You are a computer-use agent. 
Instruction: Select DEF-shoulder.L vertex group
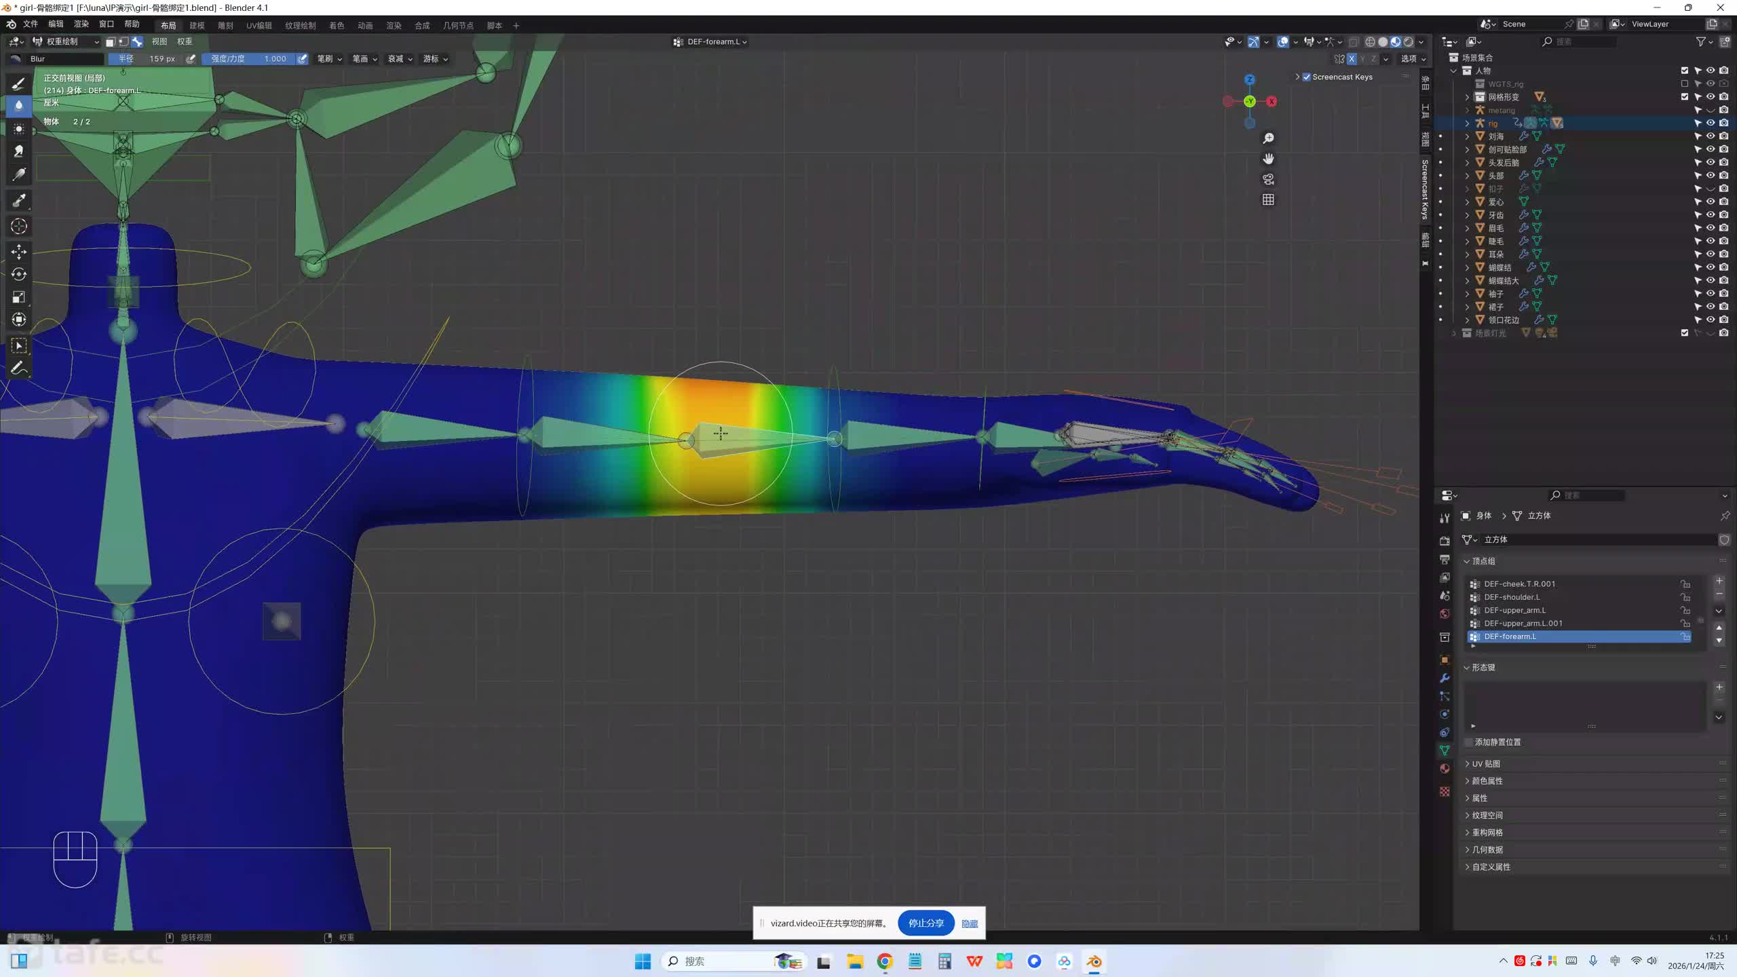point(1511,597)
